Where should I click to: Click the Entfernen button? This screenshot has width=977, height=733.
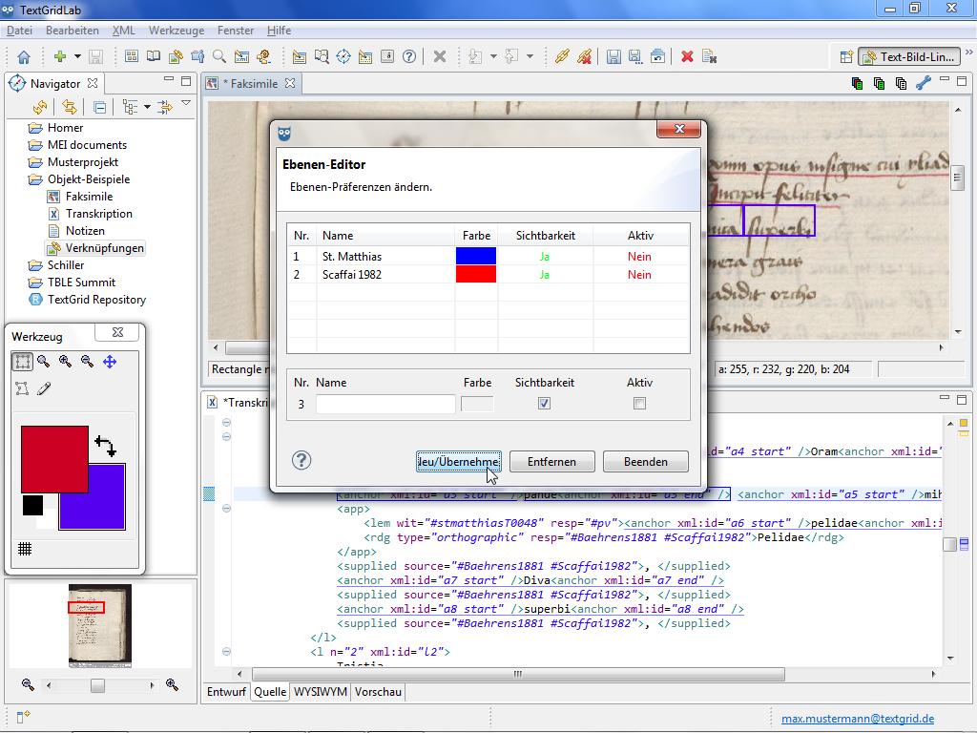(x=551, y=462)
